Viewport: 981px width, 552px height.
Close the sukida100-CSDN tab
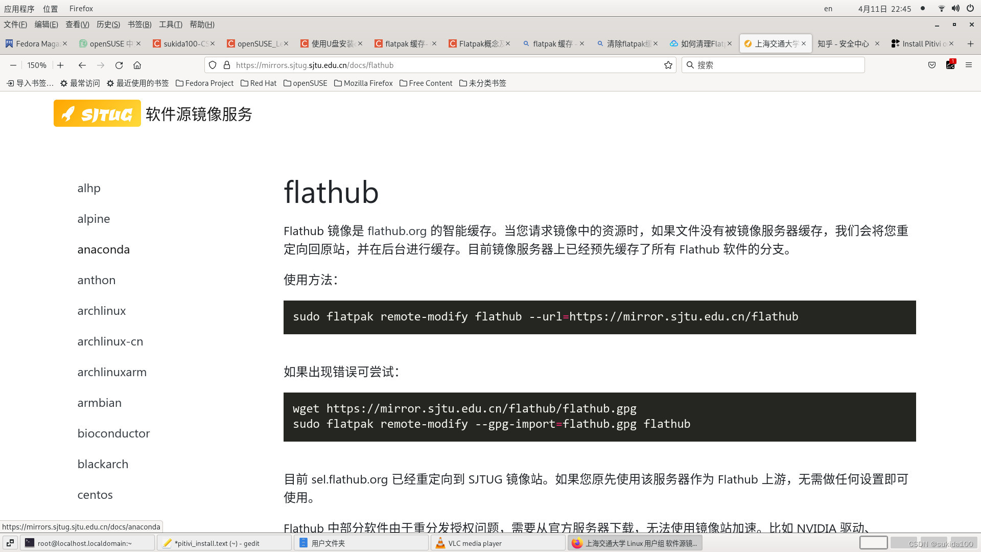coord(213,43)
